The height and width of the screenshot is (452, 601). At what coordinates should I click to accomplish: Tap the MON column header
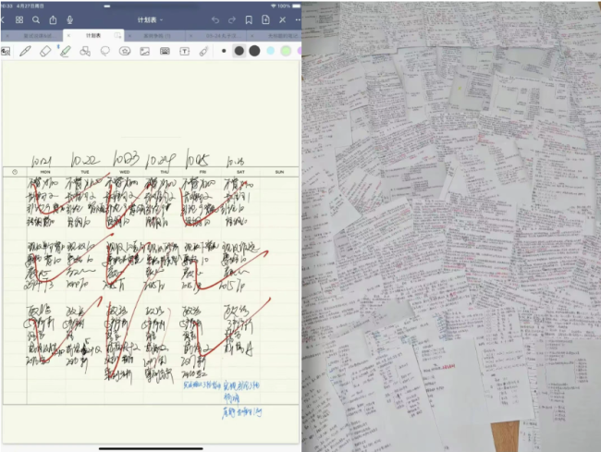click(45, 172)
